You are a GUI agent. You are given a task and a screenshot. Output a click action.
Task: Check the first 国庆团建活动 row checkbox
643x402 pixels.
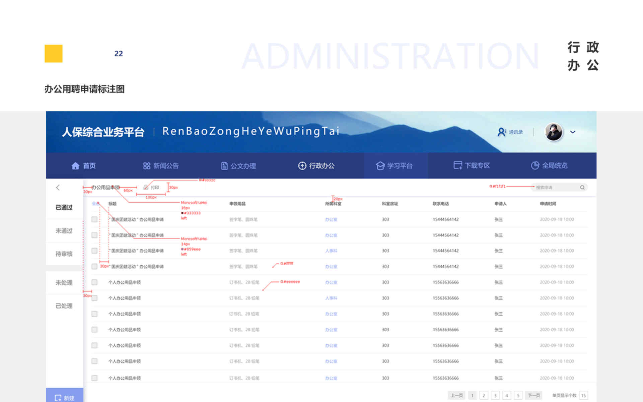pos(94,219)
